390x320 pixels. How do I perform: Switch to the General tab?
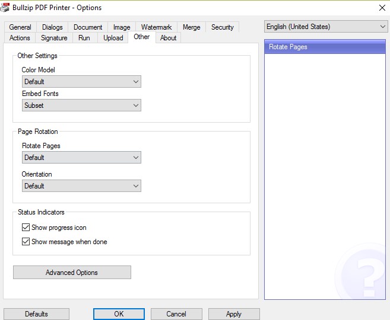click(x=20, y=27)
